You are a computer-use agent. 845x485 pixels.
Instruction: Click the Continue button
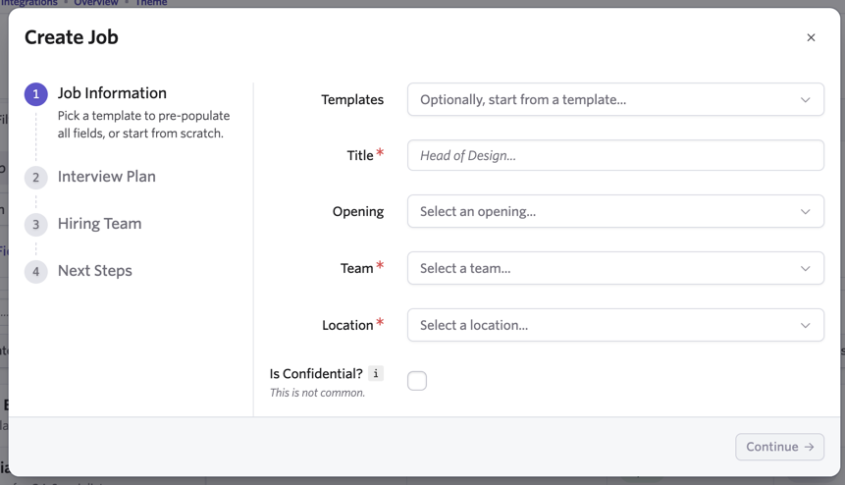(779, 447)
